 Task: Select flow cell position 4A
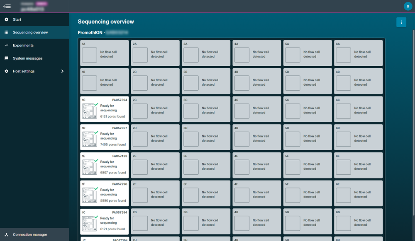(x=257, y=53)
